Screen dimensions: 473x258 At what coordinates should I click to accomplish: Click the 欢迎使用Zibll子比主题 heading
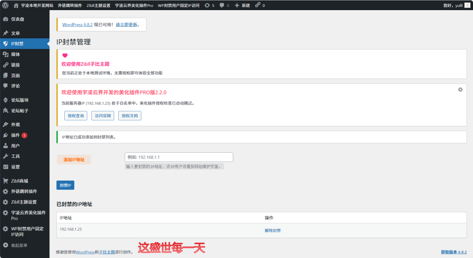pos(85,64)
